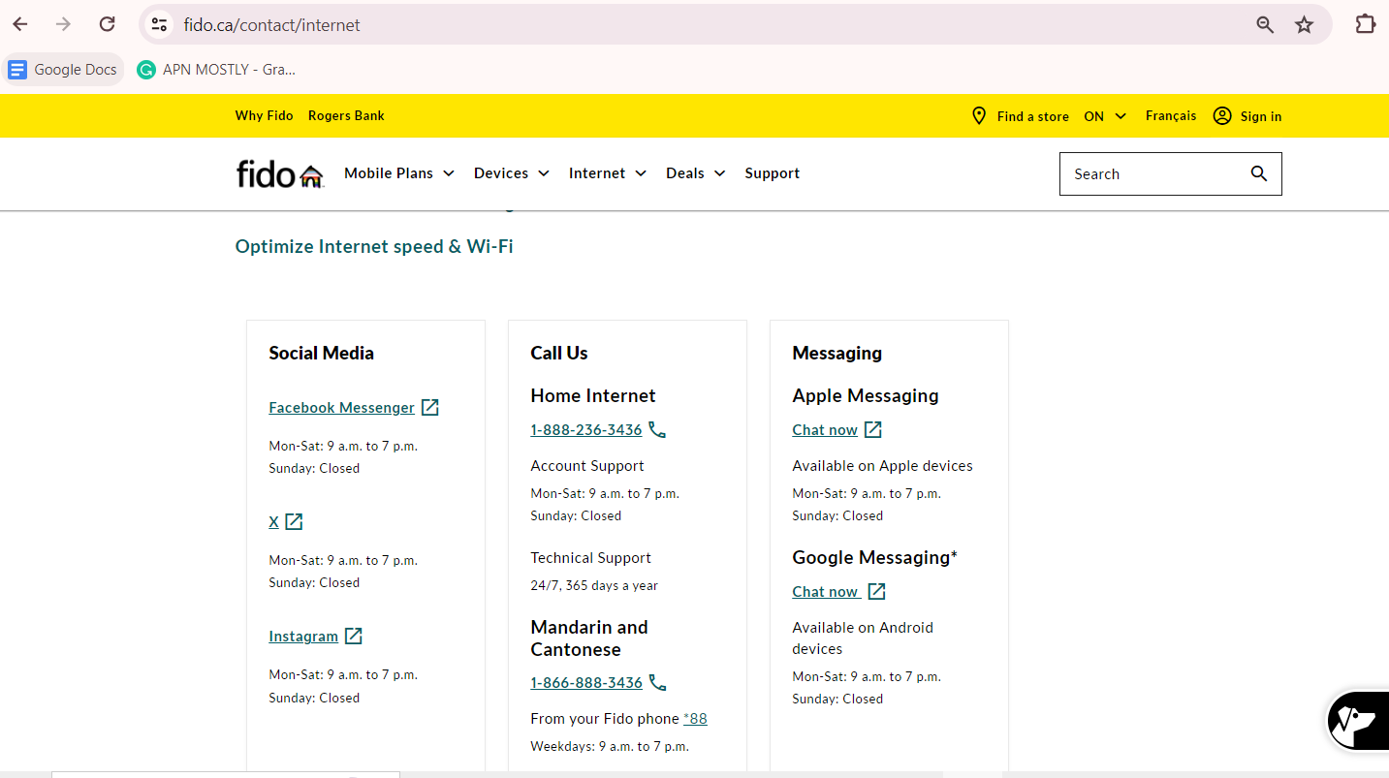Expand the Internet navigation dropdown
The height and width of the screenshot is (778, 1389).
click(x=607, y=172)
